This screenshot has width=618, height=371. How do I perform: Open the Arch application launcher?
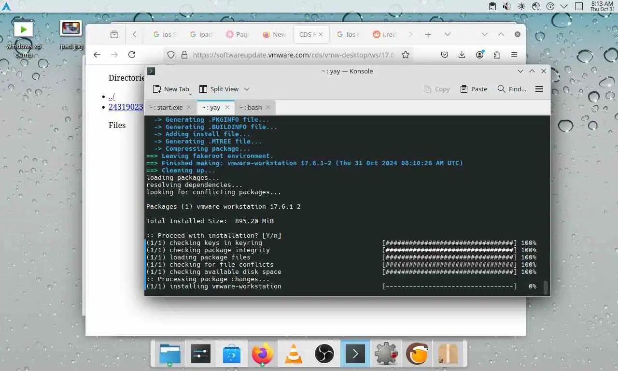(x=6, y=6)
